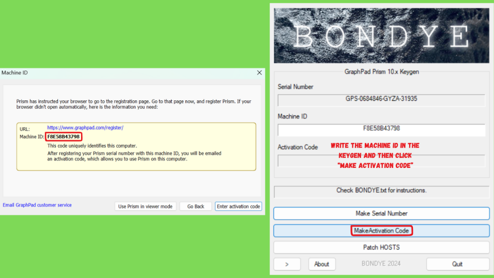Screen dimensions: 494x278
Task: Select the empty Activation Code field
Action: coord(381,160)
